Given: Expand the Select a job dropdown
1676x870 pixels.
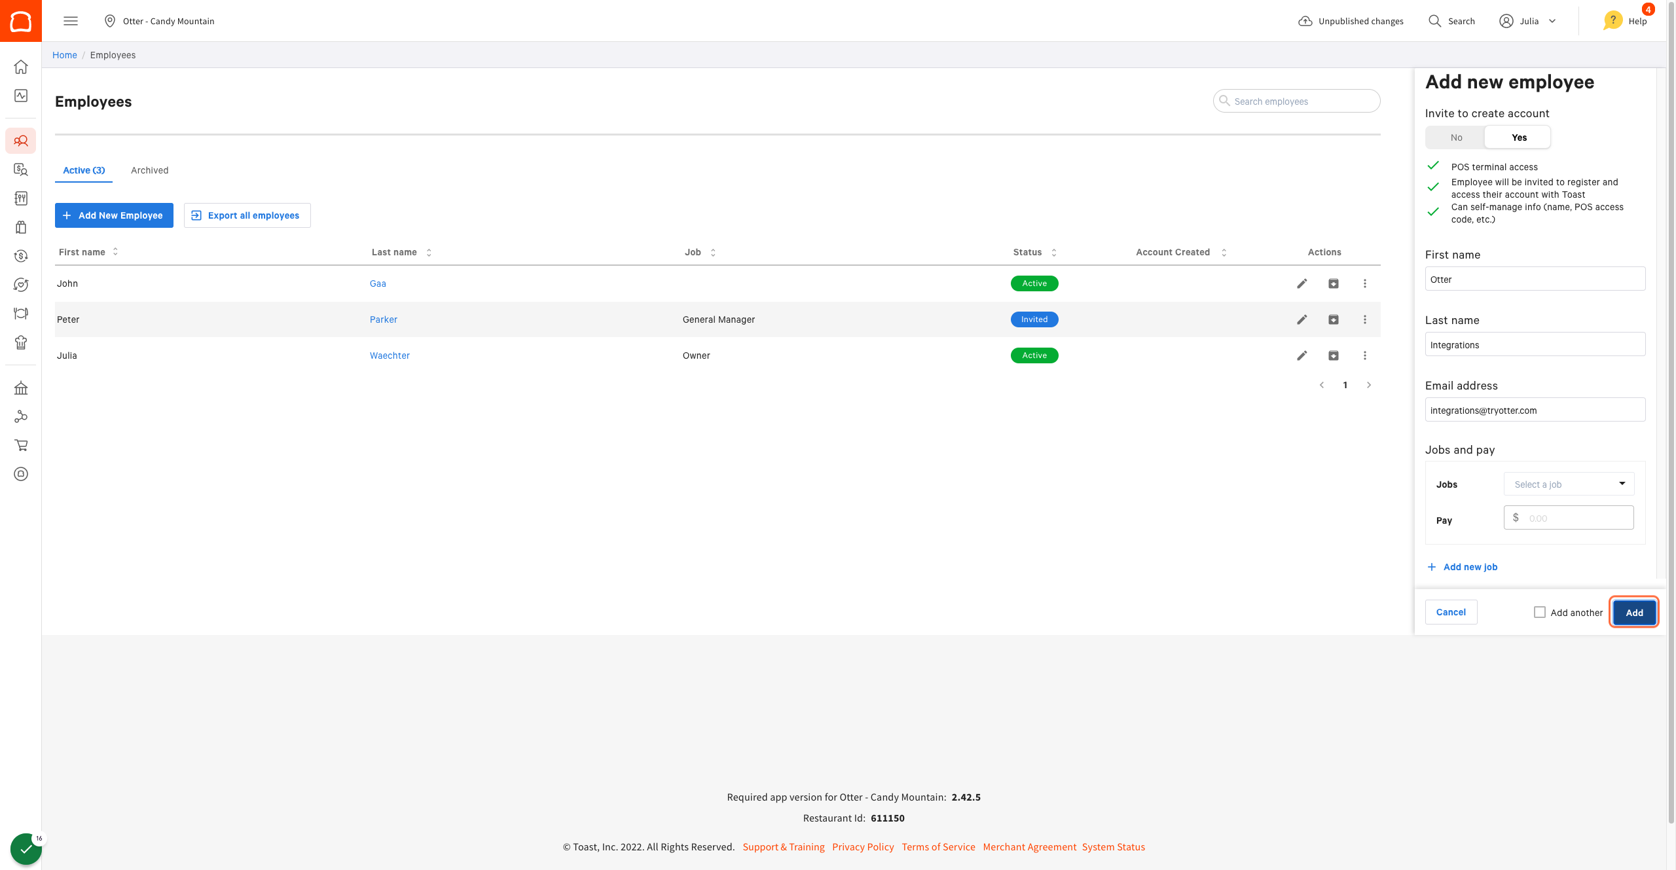Looking at the screenshot, I should tap(1569, 484).
